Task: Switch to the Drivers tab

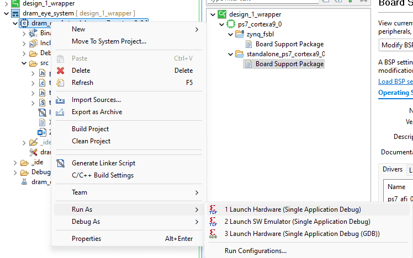Action: point(393,170)
